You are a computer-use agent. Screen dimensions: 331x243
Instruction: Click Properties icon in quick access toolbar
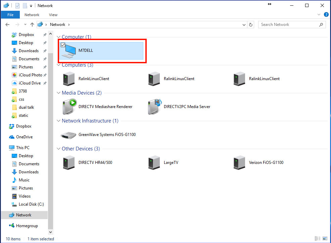pos(17,6)
